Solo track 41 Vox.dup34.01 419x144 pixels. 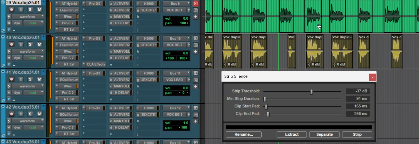(x=30, y=79)
